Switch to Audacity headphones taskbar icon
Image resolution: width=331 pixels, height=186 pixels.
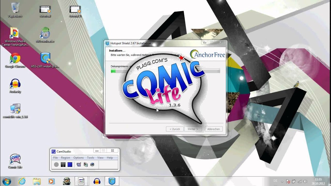coord(97,181)
